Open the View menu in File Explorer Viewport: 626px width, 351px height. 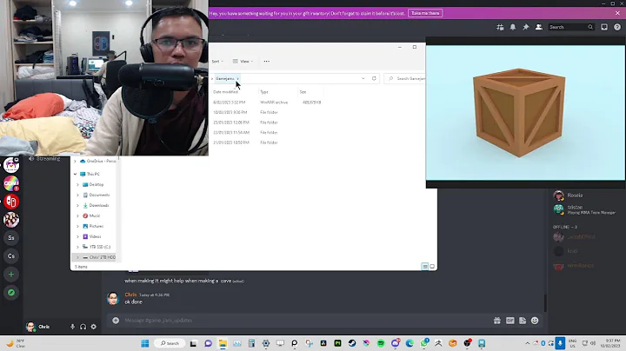tap(243, 62)
